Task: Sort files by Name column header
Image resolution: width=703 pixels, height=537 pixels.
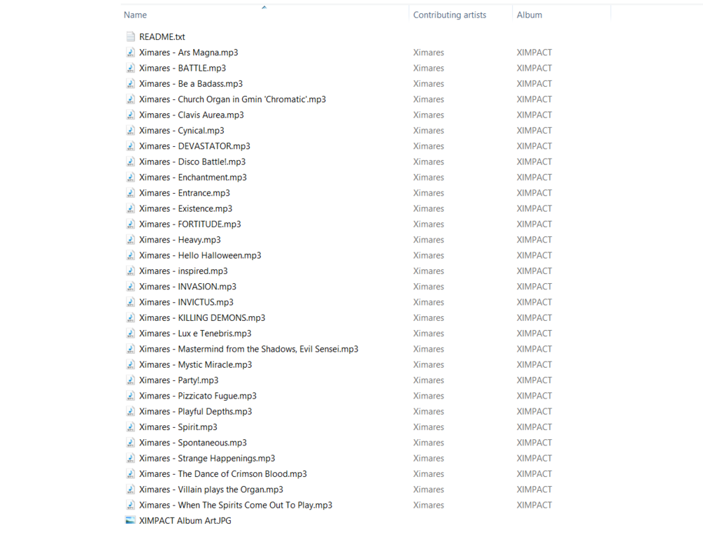Action: pyautogui.click(x=136, y=15)
